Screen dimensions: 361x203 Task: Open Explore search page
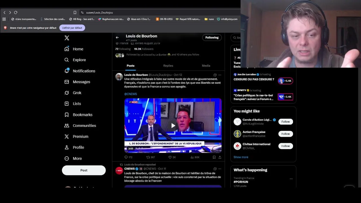(x=75, y=60)
